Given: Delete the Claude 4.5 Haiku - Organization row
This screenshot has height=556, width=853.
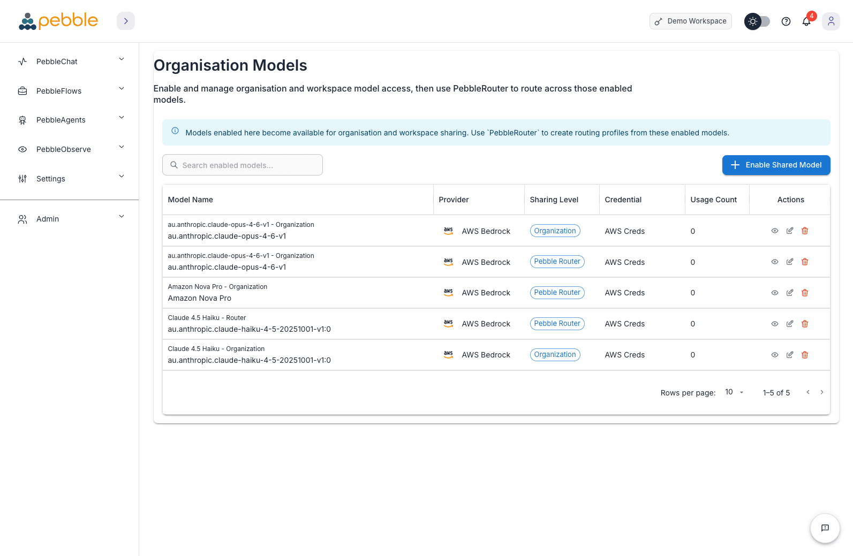Looking at the screenshot, I should [x=805, y=355].
